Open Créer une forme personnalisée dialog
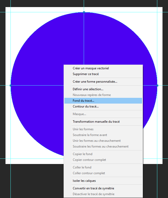 [95, 82]
